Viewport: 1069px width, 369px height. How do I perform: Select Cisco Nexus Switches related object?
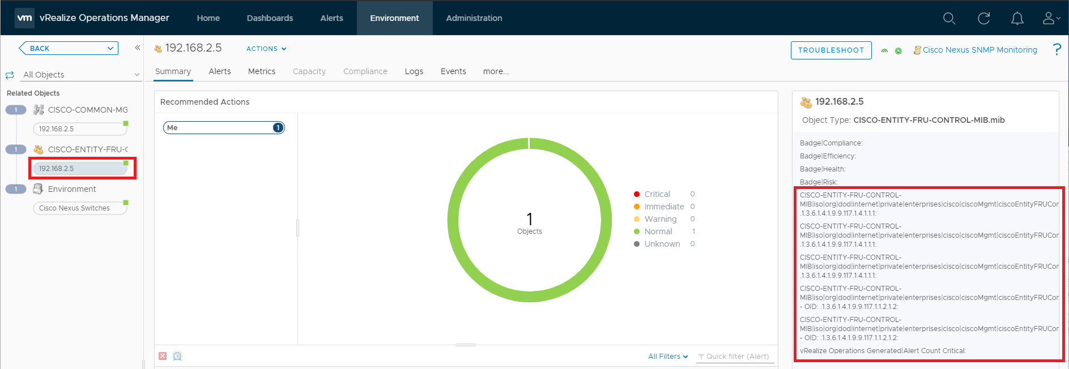79,208
